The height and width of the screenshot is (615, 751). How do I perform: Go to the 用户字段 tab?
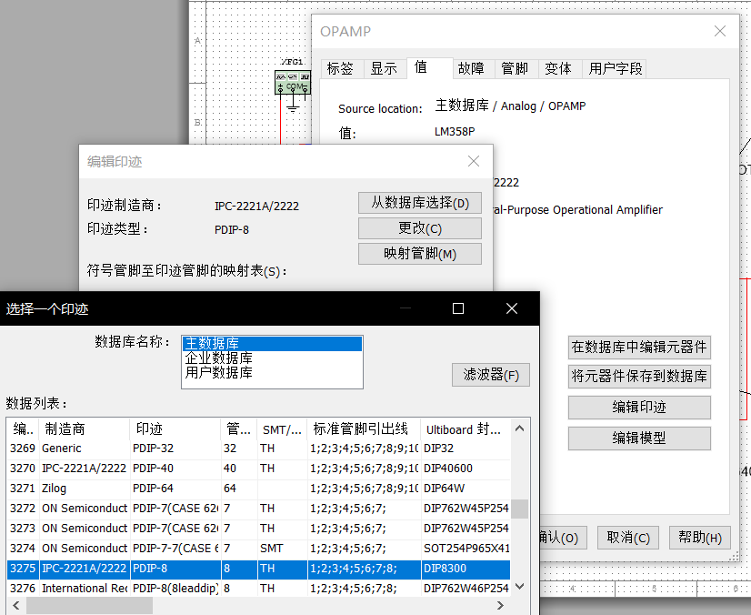click(616, 68)
